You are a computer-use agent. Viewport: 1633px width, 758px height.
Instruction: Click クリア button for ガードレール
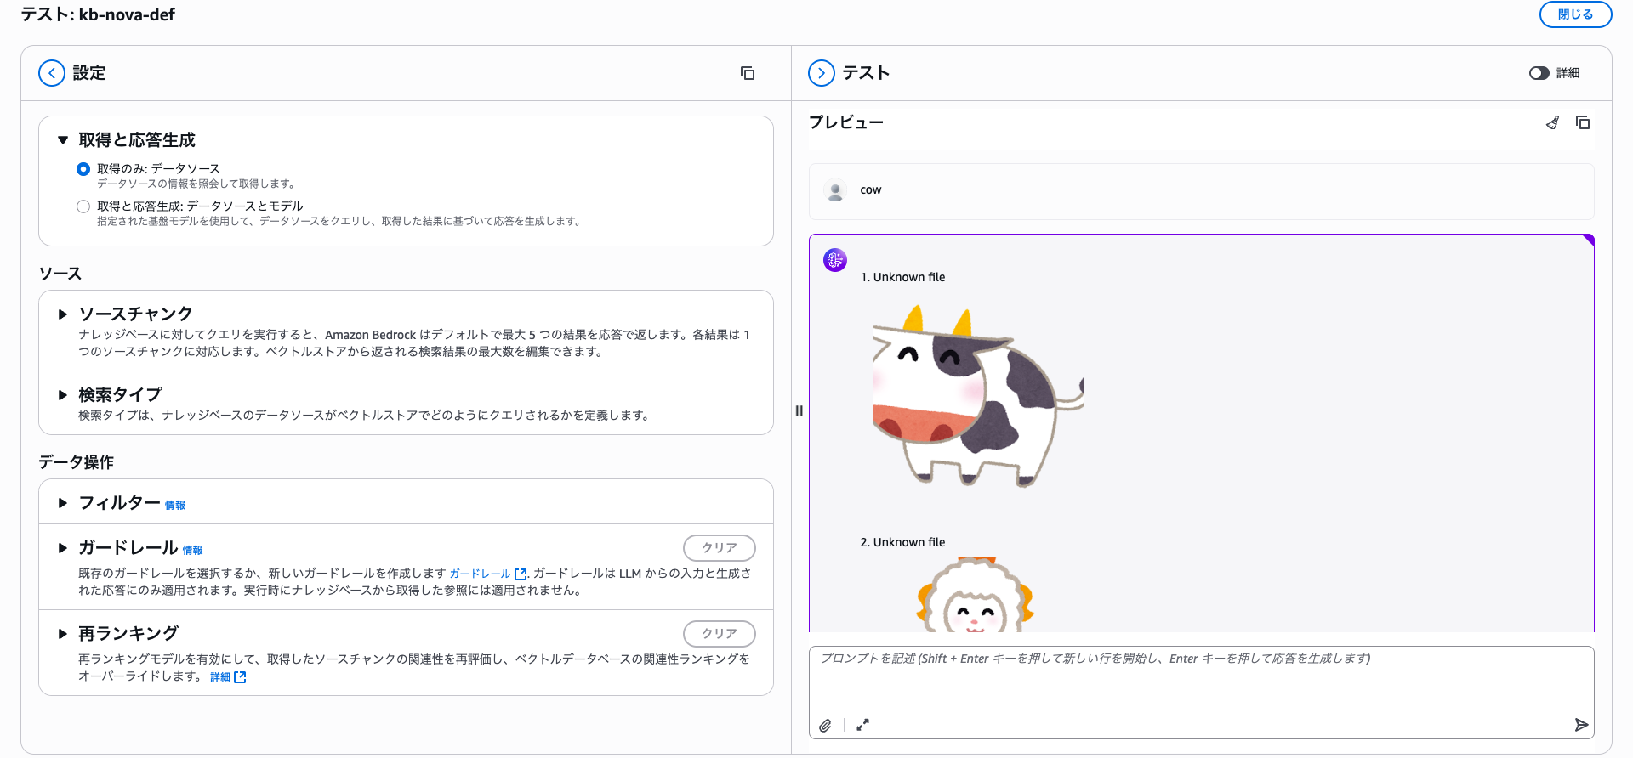[719, 548]
